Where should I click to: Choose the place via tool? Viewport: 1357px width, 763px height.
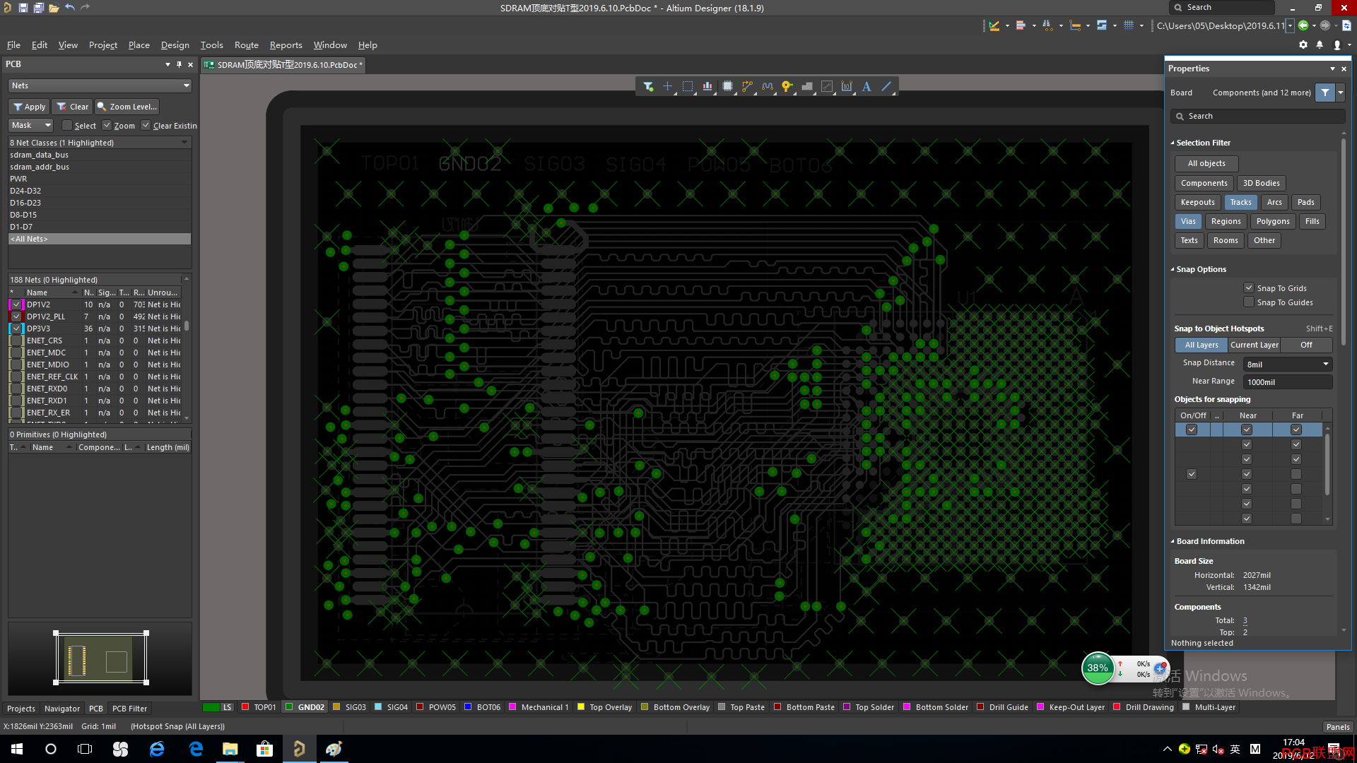pos(787,86)
